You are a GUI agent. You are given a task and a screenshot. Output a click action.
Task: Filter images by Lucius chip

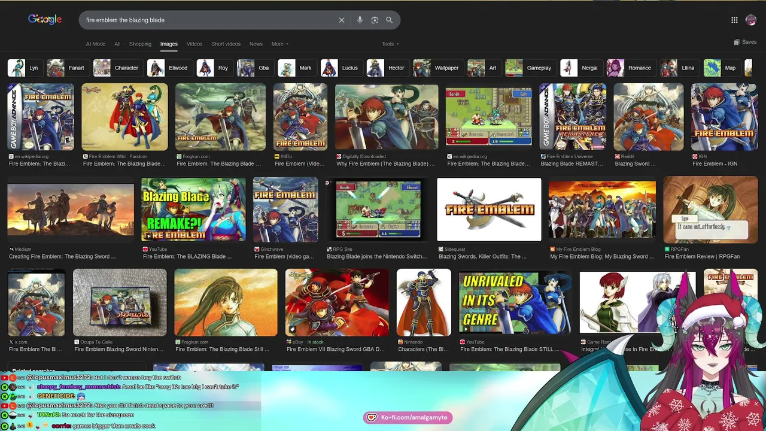pyautogui.click(x=341, y=68)
